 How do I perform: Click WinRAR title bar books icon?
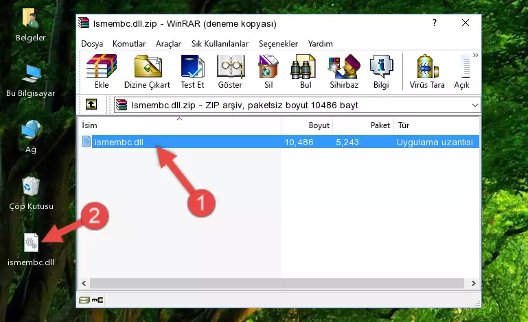pyautogui.click(x=84, y=23)
